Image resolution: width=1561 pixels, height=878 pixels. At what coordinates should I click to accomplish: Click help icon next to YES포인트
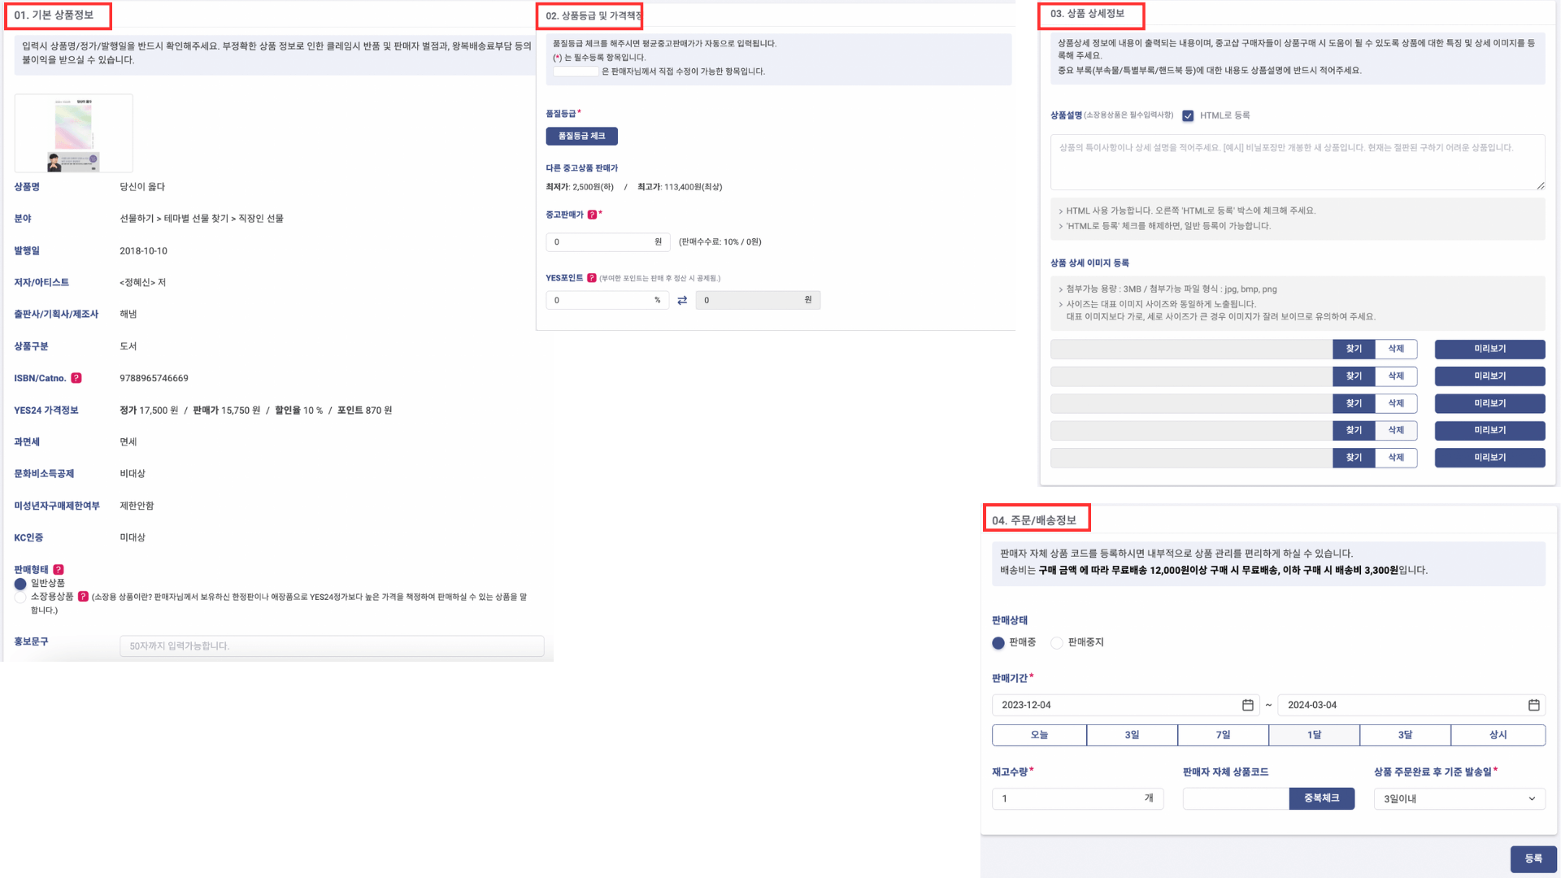[x=592, y=278]
